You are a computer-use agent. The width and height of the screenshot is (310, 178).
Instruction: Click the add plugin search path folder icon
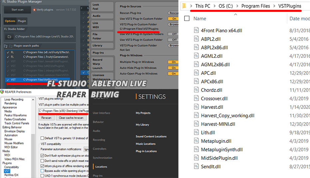coord(6,46)
